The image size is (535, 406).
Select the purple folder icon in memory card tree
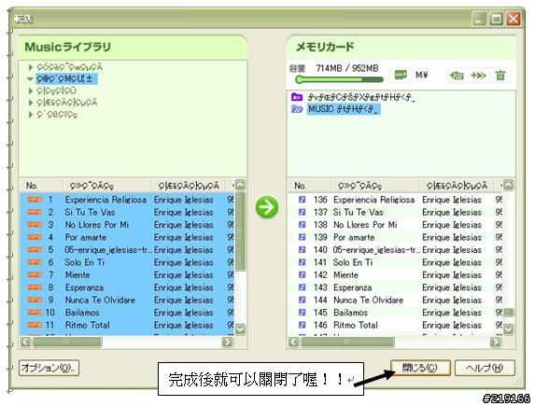[x=297, y=97]
